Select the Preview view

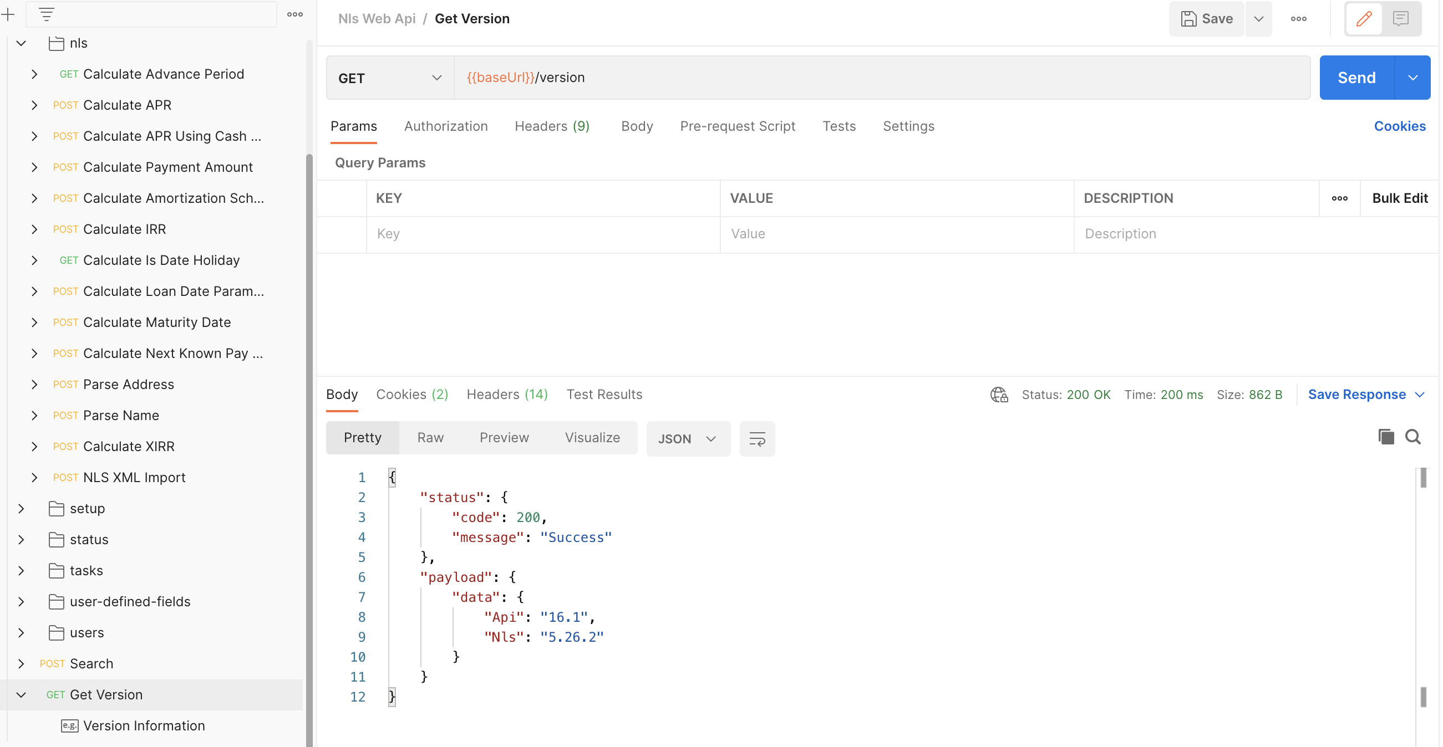[x=504, y=438]
